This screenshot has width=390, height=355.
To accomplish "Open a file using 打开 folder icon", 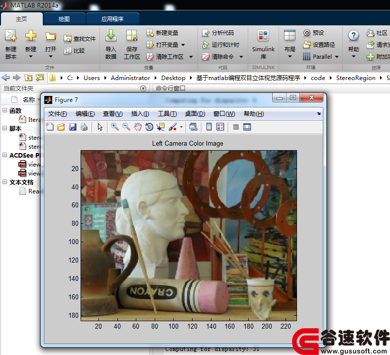I will pos(51,36).
